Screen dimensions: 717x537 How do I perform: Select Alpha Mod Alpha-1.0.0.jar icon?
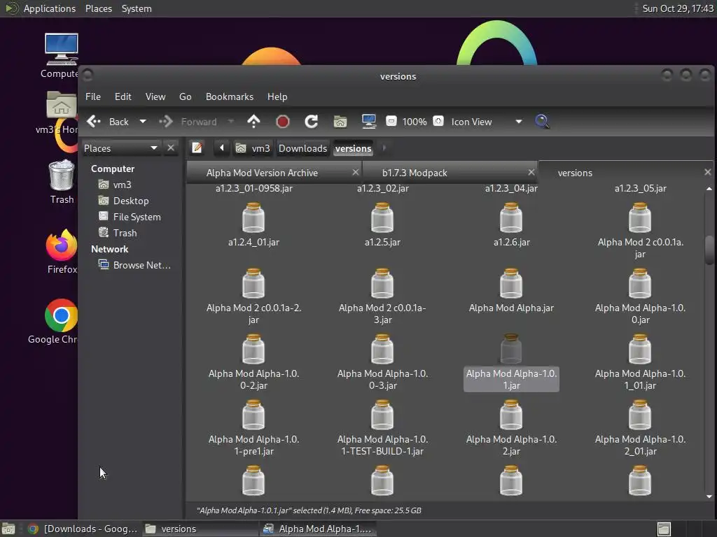[x=640, y=284]
